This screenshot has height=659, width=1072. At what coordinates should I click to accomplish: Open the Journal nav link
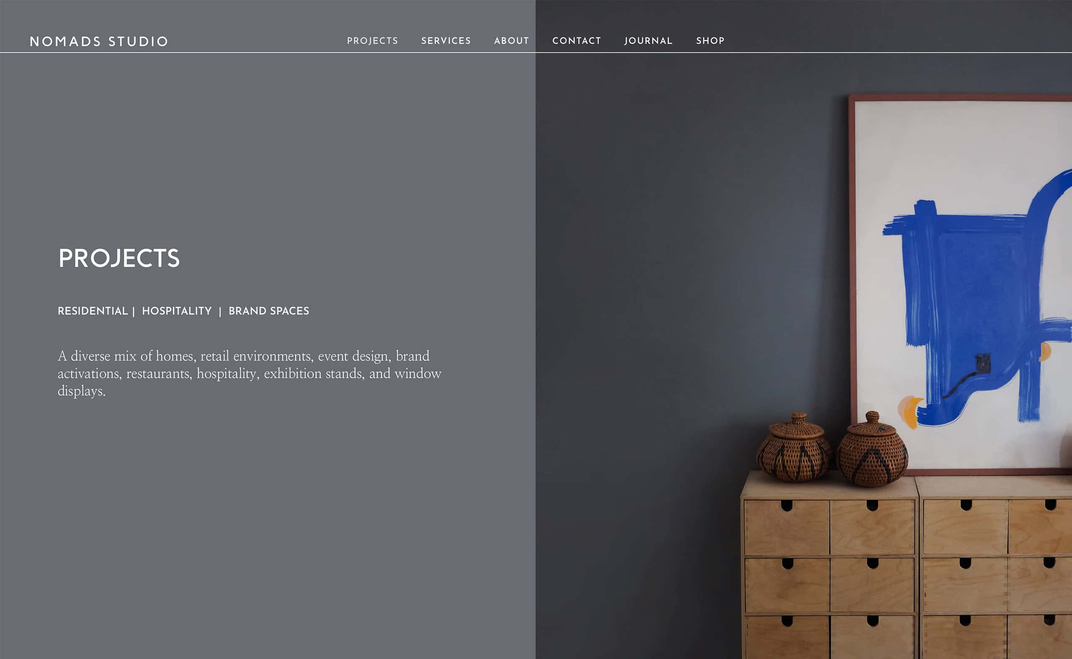[648, 41]
